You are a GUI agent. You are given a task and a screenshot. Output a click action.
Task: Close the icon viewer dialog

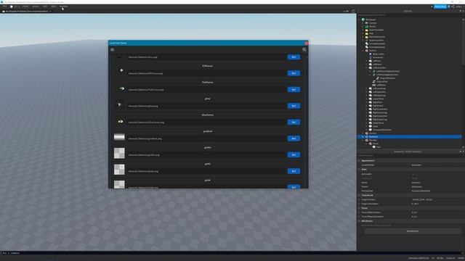(307, 43)
